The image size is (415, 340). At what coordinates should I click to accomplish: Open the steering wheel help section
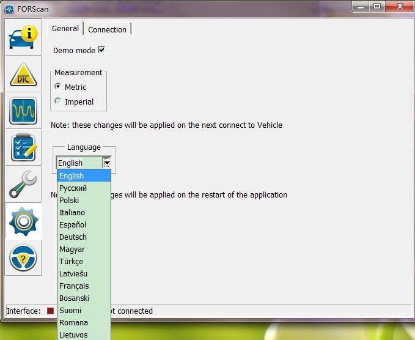[23, 258]
